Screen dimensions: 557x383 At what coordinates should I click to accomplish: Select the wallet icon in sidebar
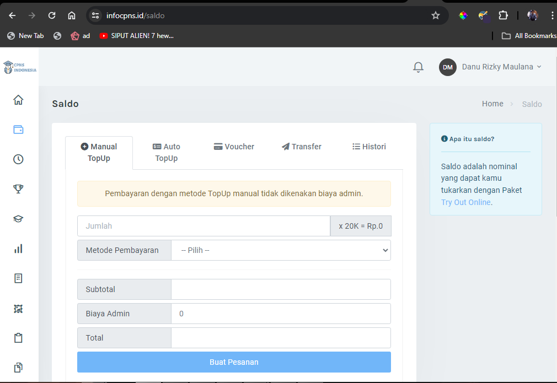point(18,130)
